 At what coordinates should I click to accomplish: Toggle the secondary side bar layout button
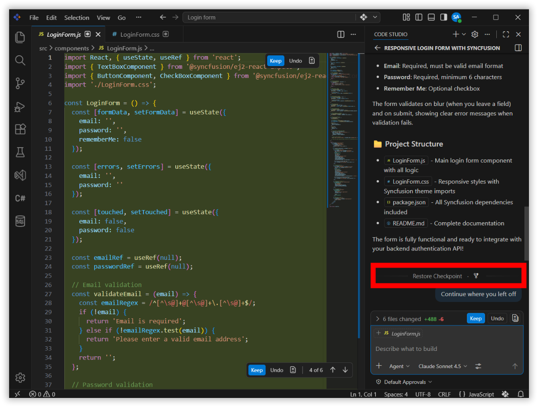coord(444,17)
